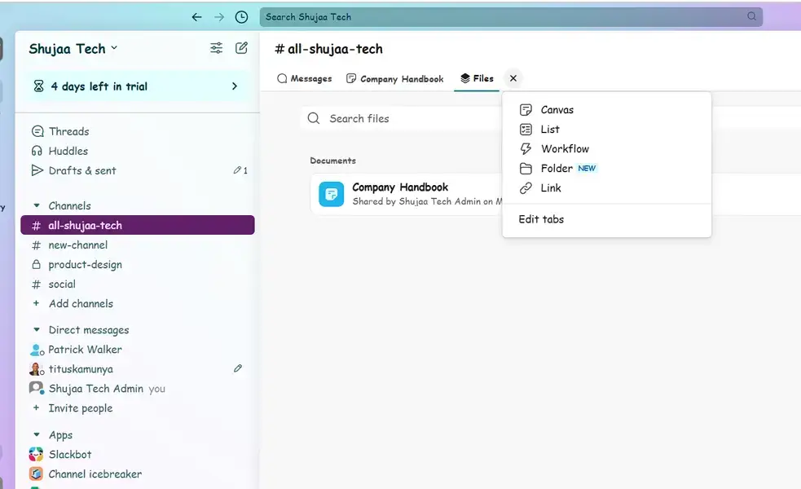Compose a new message with the pencil icon
Screen dimensions: 801x489
tap(241, 48)
